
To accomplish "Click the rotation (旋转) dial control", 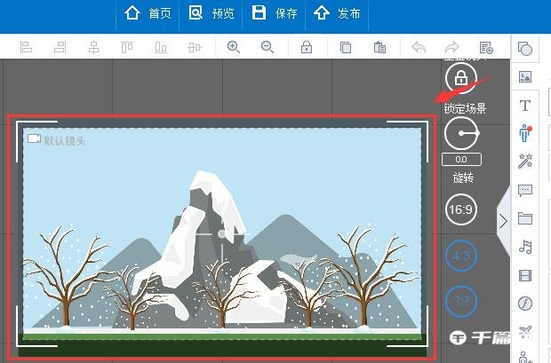I will (460, 134).
